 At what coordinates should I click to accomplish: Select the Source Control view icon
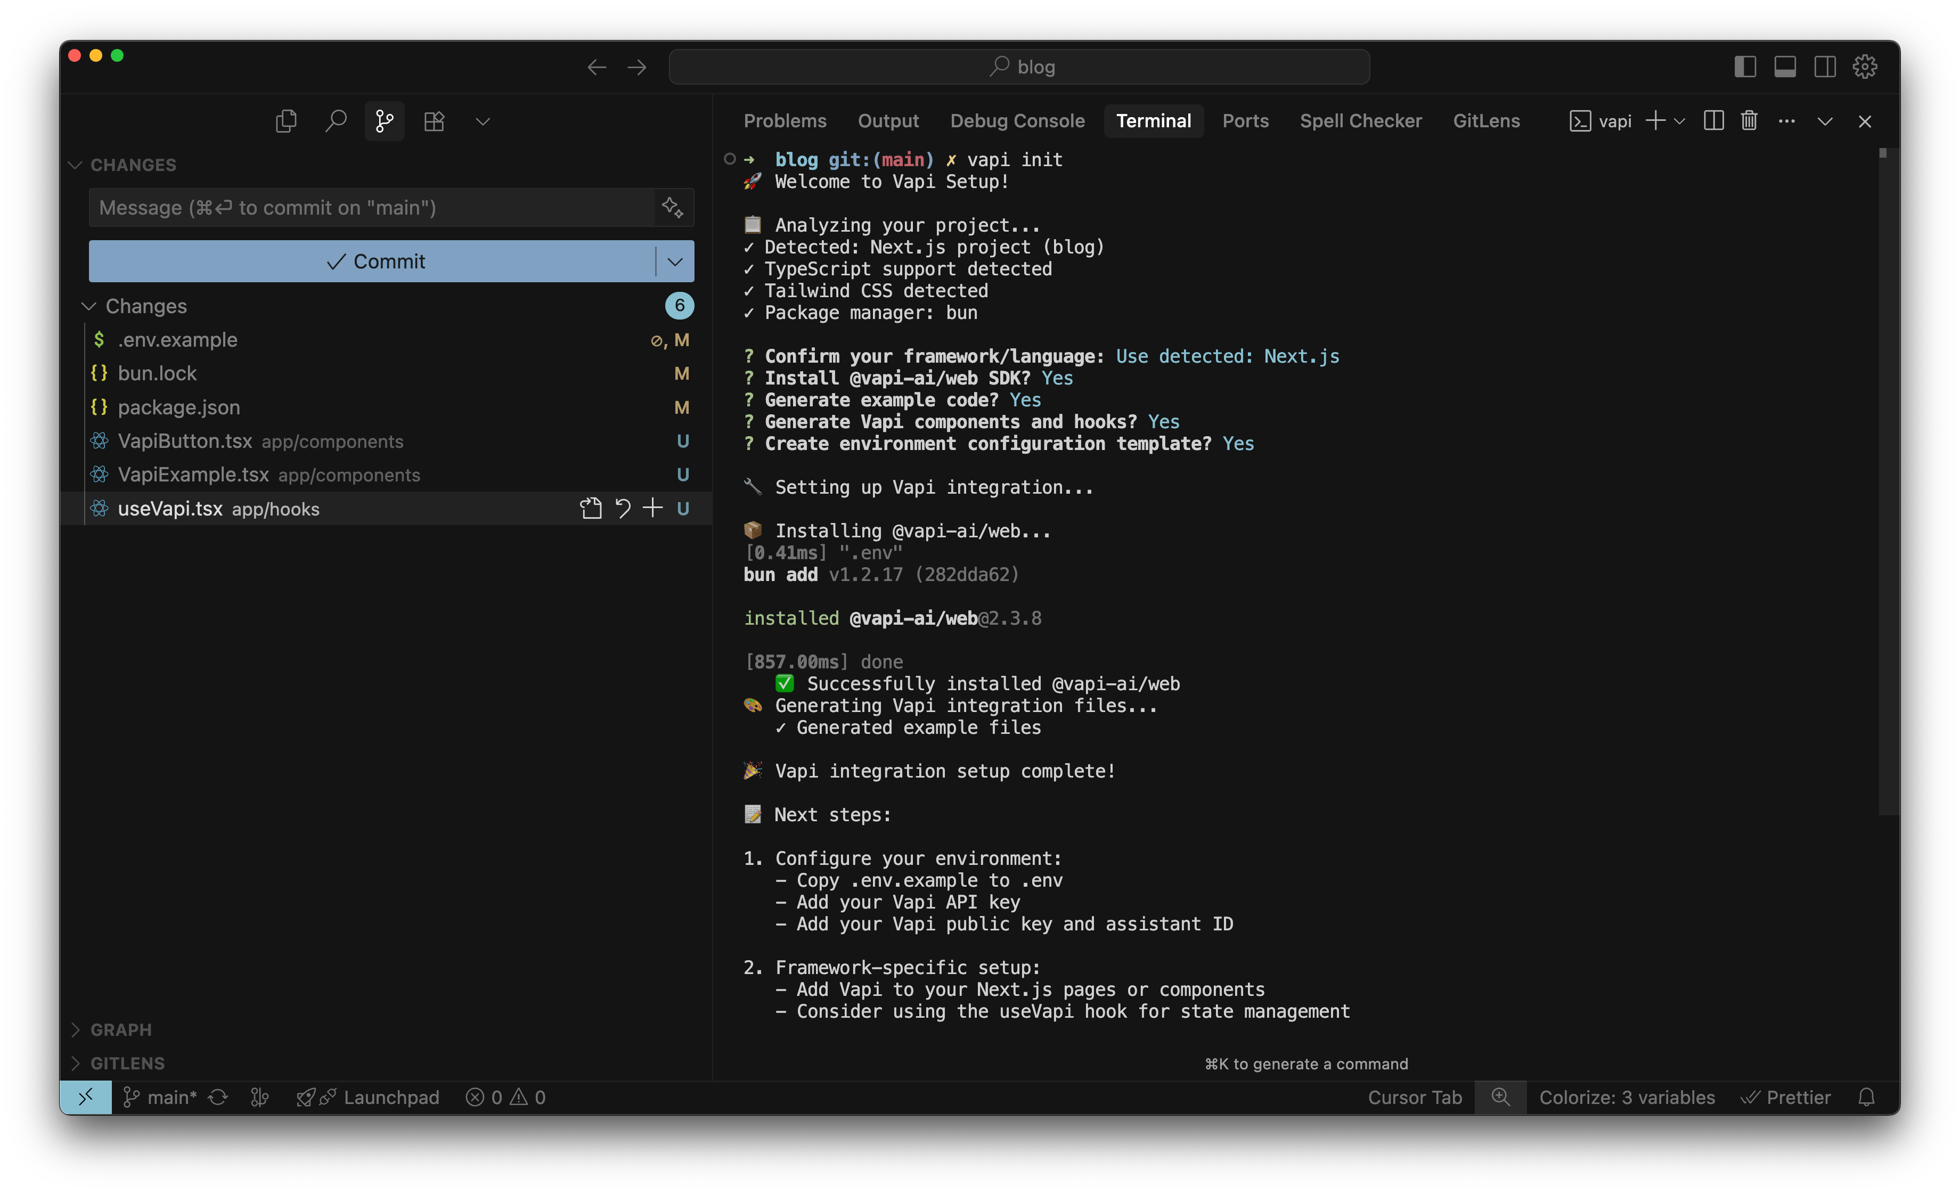385,121
